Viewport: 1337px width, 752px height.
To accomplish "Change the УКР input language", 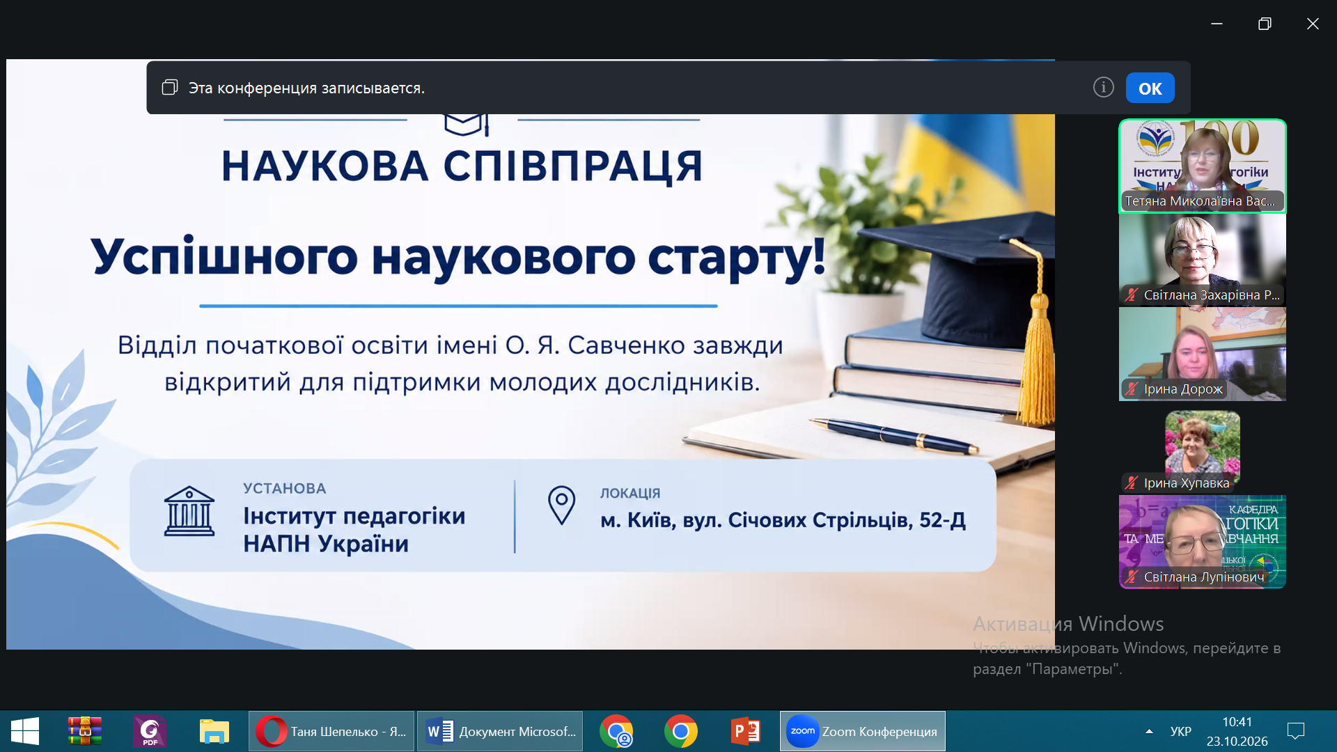I will (1180, 731).
